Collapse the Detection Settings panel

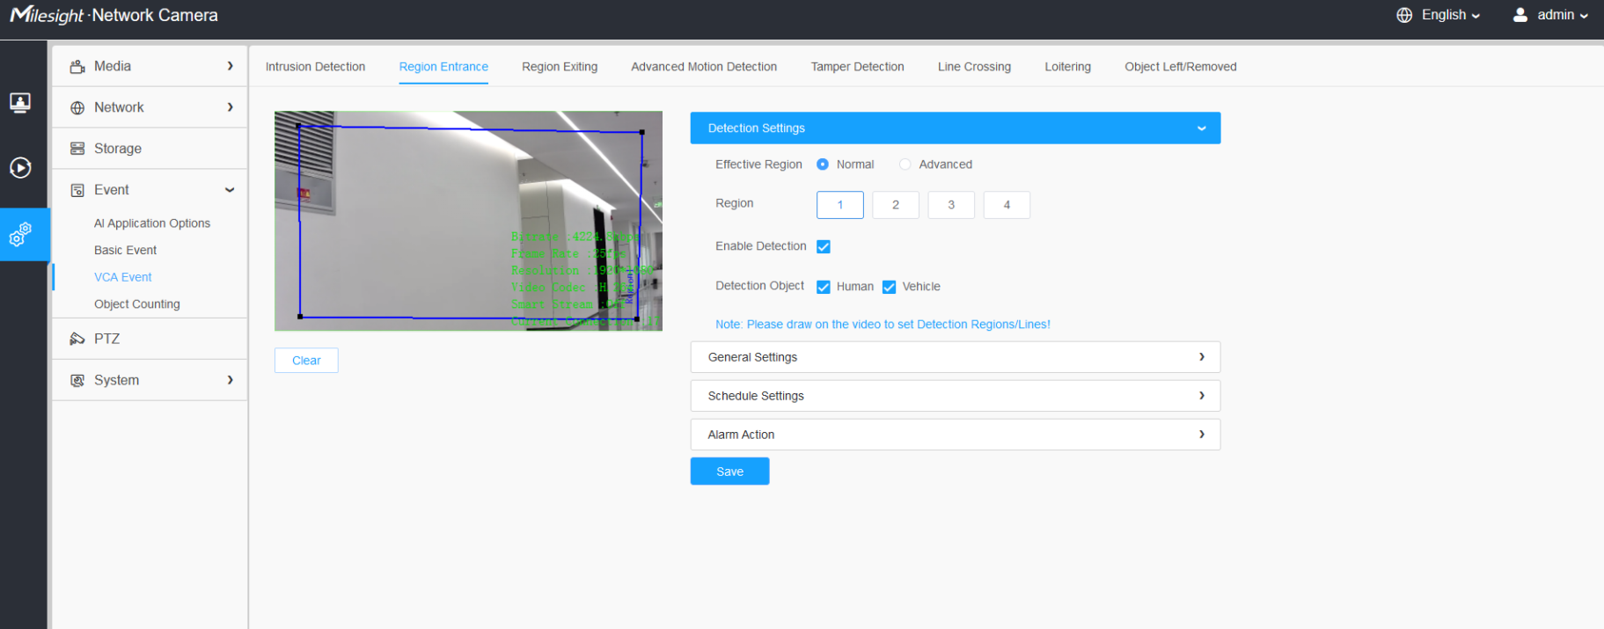point(956,128)
